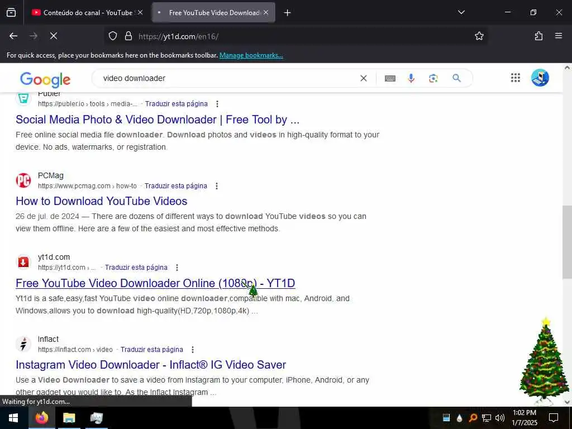The image size is (572, 429).
Task: Open the Extensions puzzle icon
Action: click(x=539, y=36)
